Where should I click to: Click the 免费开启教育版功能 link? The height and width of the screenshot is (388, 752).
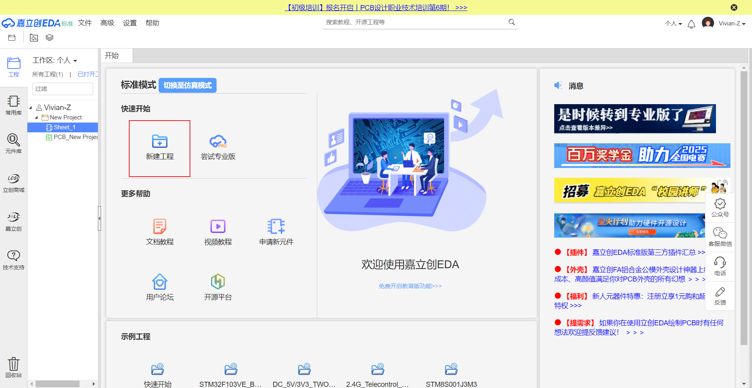[x=410, y=286]
